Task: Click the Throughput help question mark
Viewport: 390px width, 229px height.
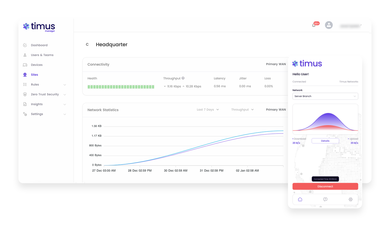Action: (183, 78)
